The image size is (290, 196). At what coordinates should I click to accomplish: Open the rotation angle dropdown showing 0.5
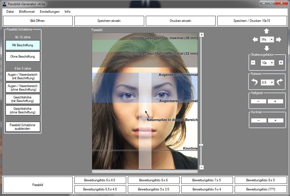tap(267, 82)
